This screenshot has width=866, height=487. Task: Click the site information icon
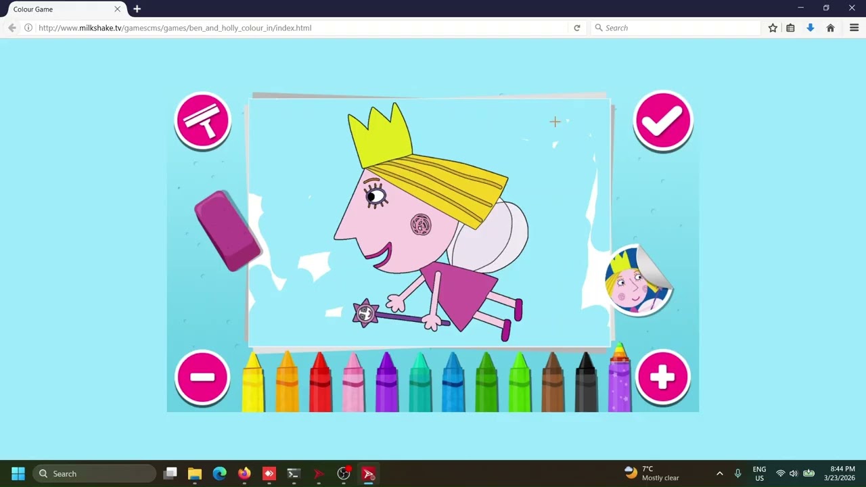point(28,28)
